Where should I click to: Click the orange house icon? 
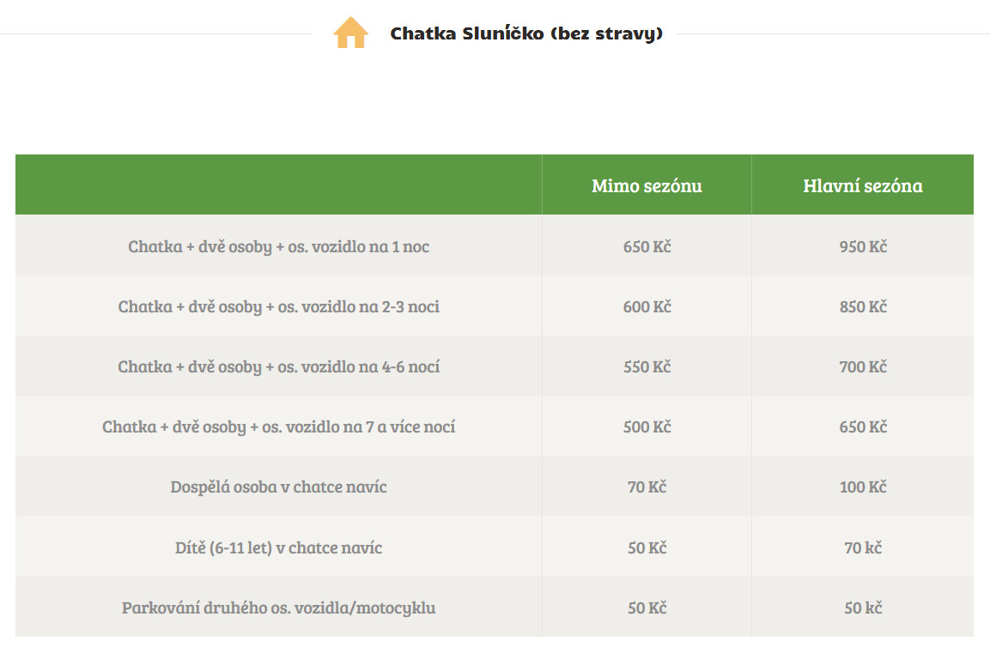[x=350, y=33]
